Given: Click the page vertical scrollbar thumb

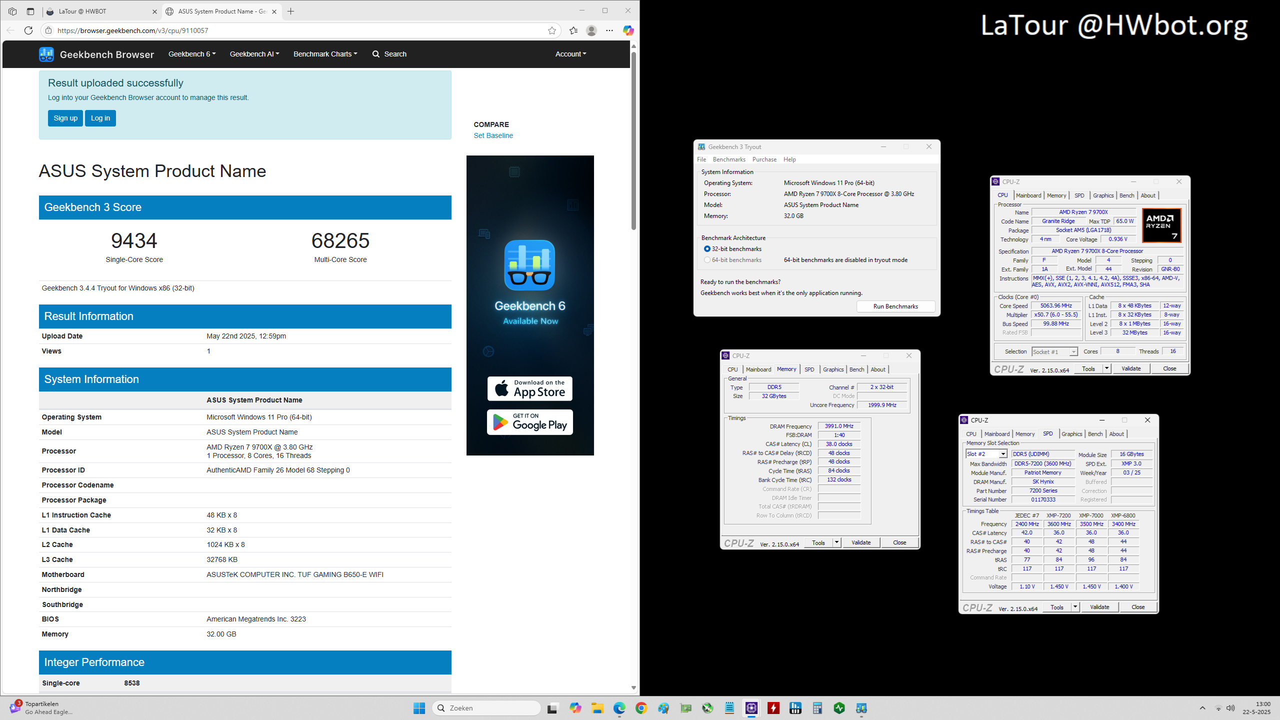Looking at the screenshot, I should tap(633, 140).
